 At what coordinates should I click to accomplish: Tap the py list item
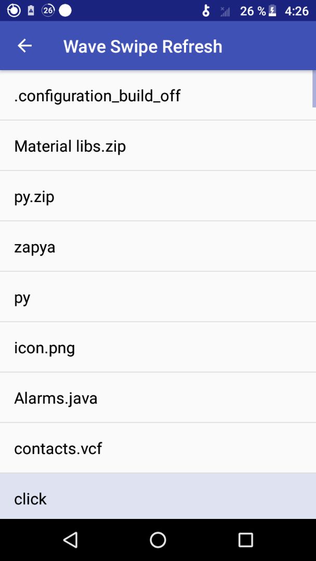tap(156, 297)
